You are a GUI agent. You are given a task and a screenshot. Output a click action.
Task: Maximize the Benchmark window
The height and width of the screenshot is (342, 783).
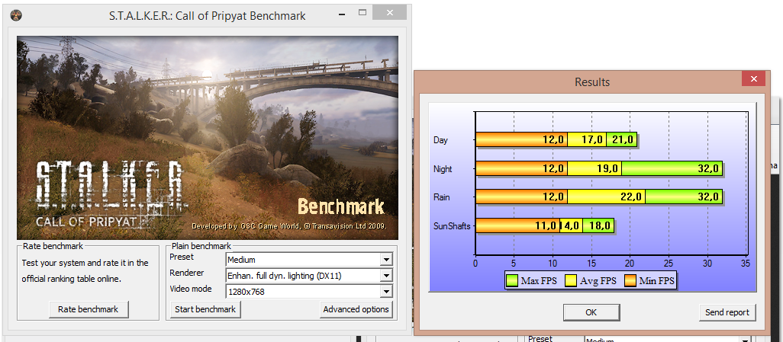point(362,12)
